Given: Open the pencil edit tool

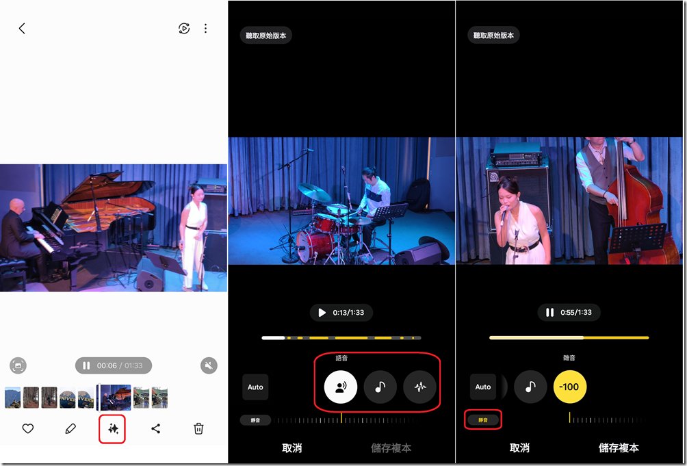Looking at the screenshot, I should [70, 429].
